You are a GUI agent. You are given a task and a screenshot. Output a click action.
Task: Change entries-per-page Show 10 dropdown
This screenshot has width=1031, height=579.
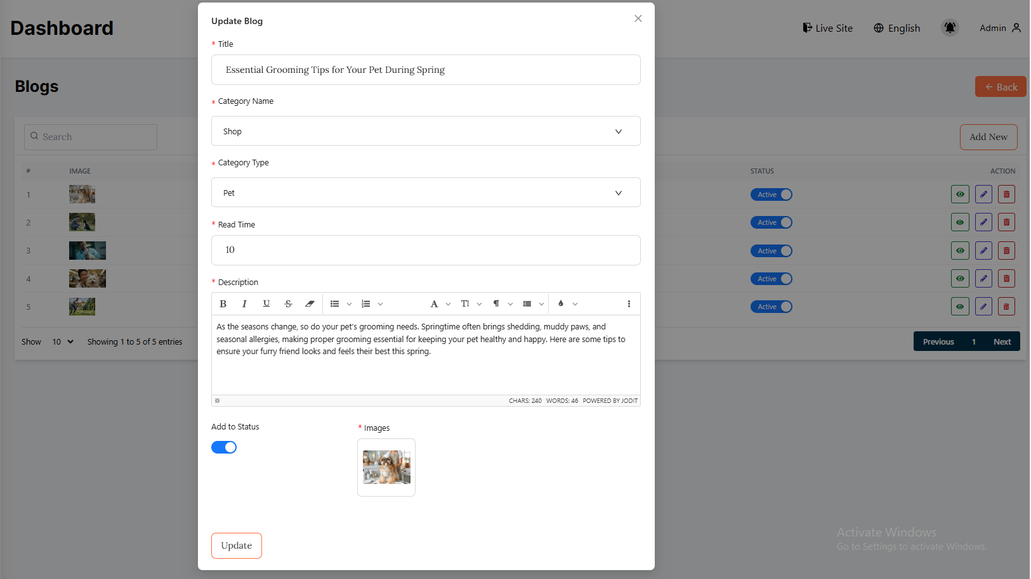coord(62,342)
